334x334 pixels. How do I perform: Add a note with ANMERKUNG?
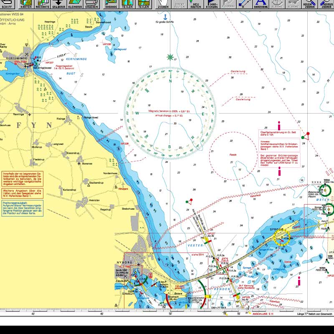[x=260, y=5]
